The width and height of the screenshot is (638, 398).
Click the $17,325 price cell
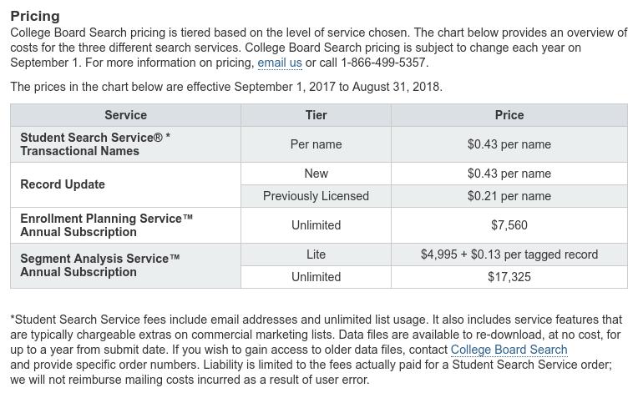[x=509, y=277]
